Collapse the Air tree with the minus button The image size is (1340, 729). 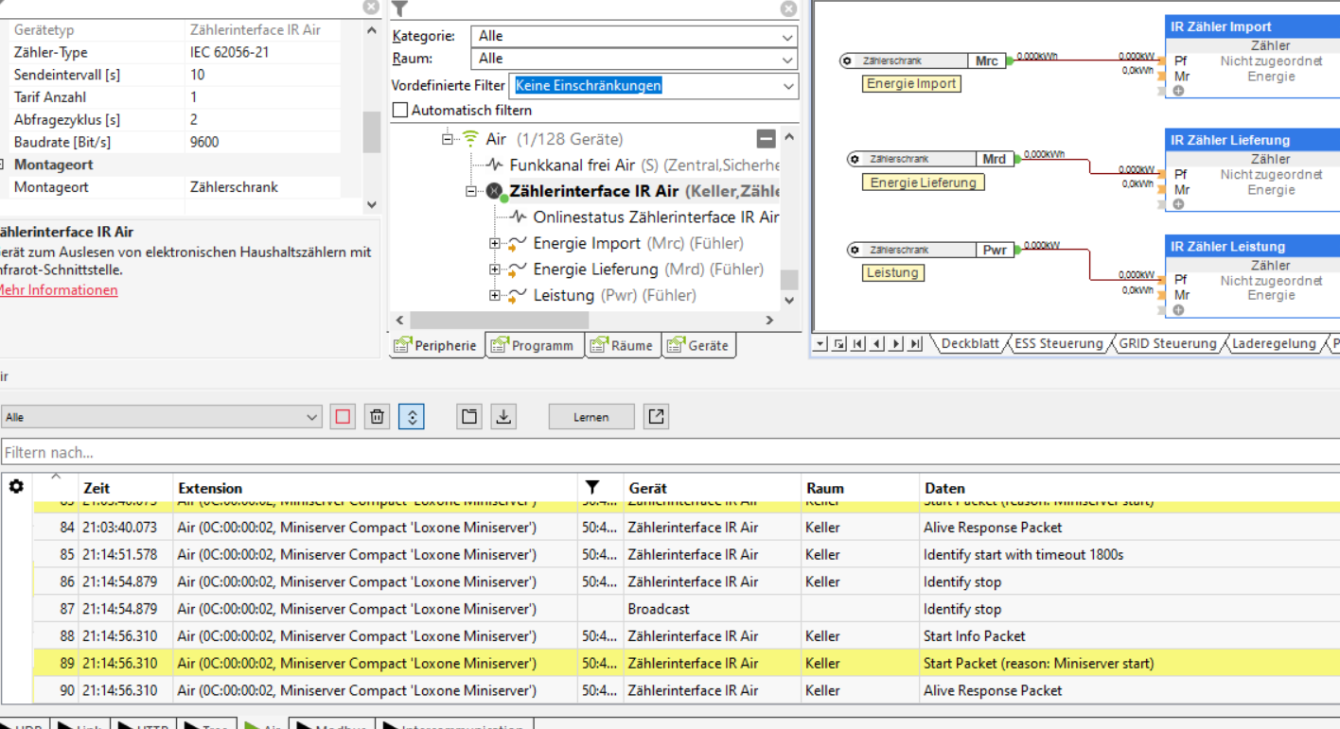point(767,139)
